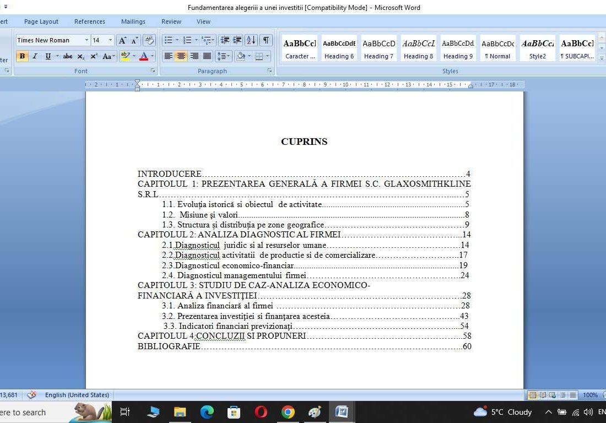606x423 pixels.
Task: Select the Sort icon in Paragraph group
Action: click(x=250, y=40)
